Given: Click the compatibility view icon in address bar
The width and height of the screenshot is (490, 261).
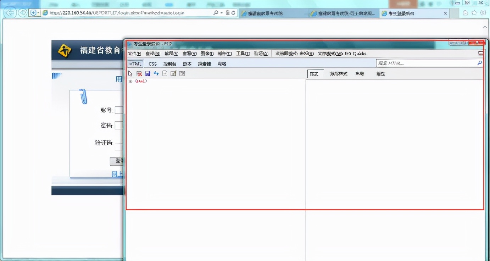Looking at the screenshot, I should pyautogui.click(x=228, y=13).
